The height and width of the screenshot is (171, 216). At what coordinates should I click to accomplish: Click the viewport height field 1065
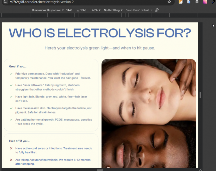pos(83,10)
